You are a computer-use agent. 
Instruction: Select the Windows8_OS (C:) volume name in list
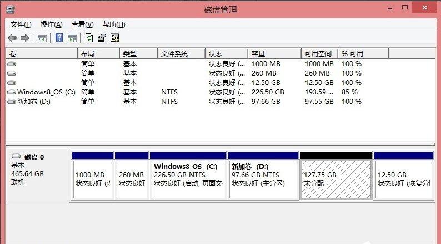(x=47, y=92)
